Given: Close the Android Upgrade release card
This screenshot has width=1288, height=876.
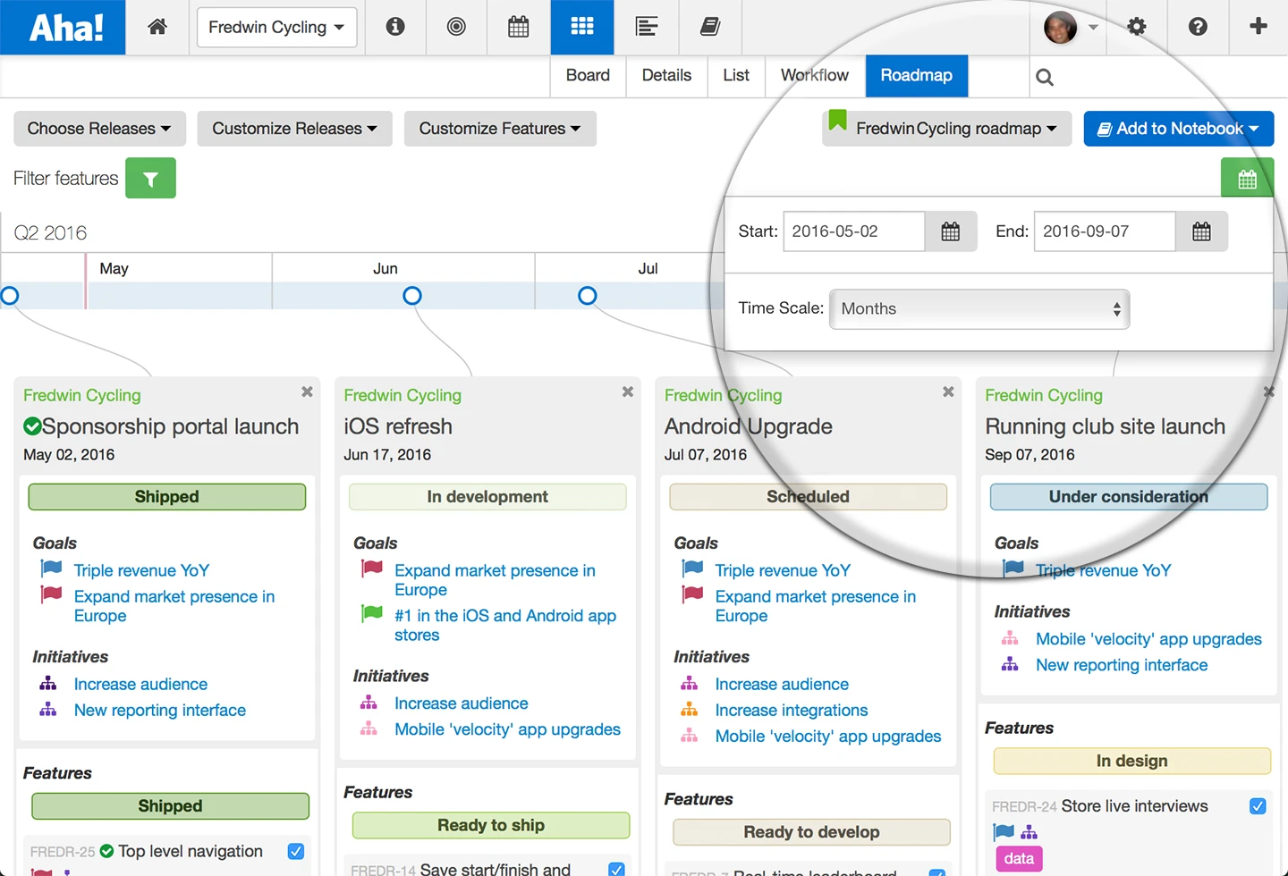Looking at the screenshot, I should (948, 392).
